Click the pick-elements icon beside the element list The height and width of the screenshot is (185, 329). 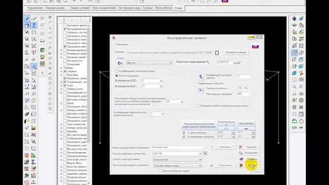pos(205,154)
